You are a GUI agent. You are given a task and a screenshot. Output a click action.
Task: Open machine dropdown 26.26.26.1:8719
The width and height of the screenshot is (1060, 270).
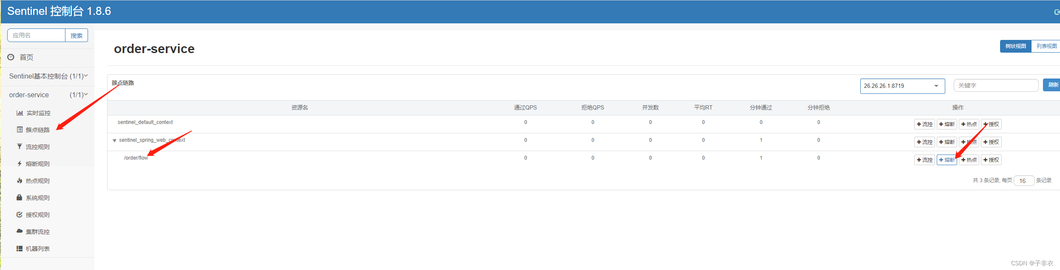902,86
